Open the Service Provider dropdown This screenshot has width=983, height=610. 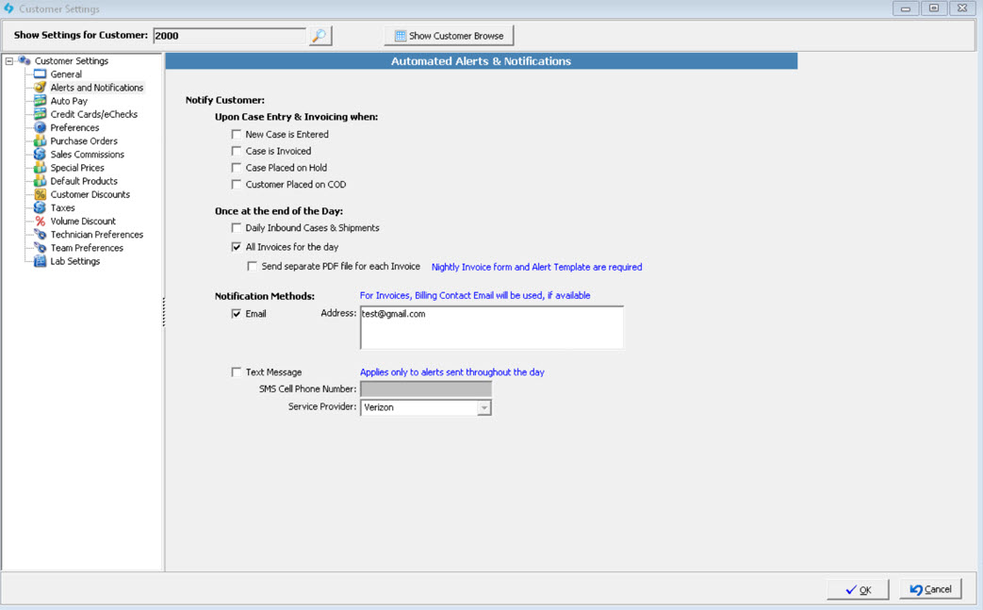(483, 406)
